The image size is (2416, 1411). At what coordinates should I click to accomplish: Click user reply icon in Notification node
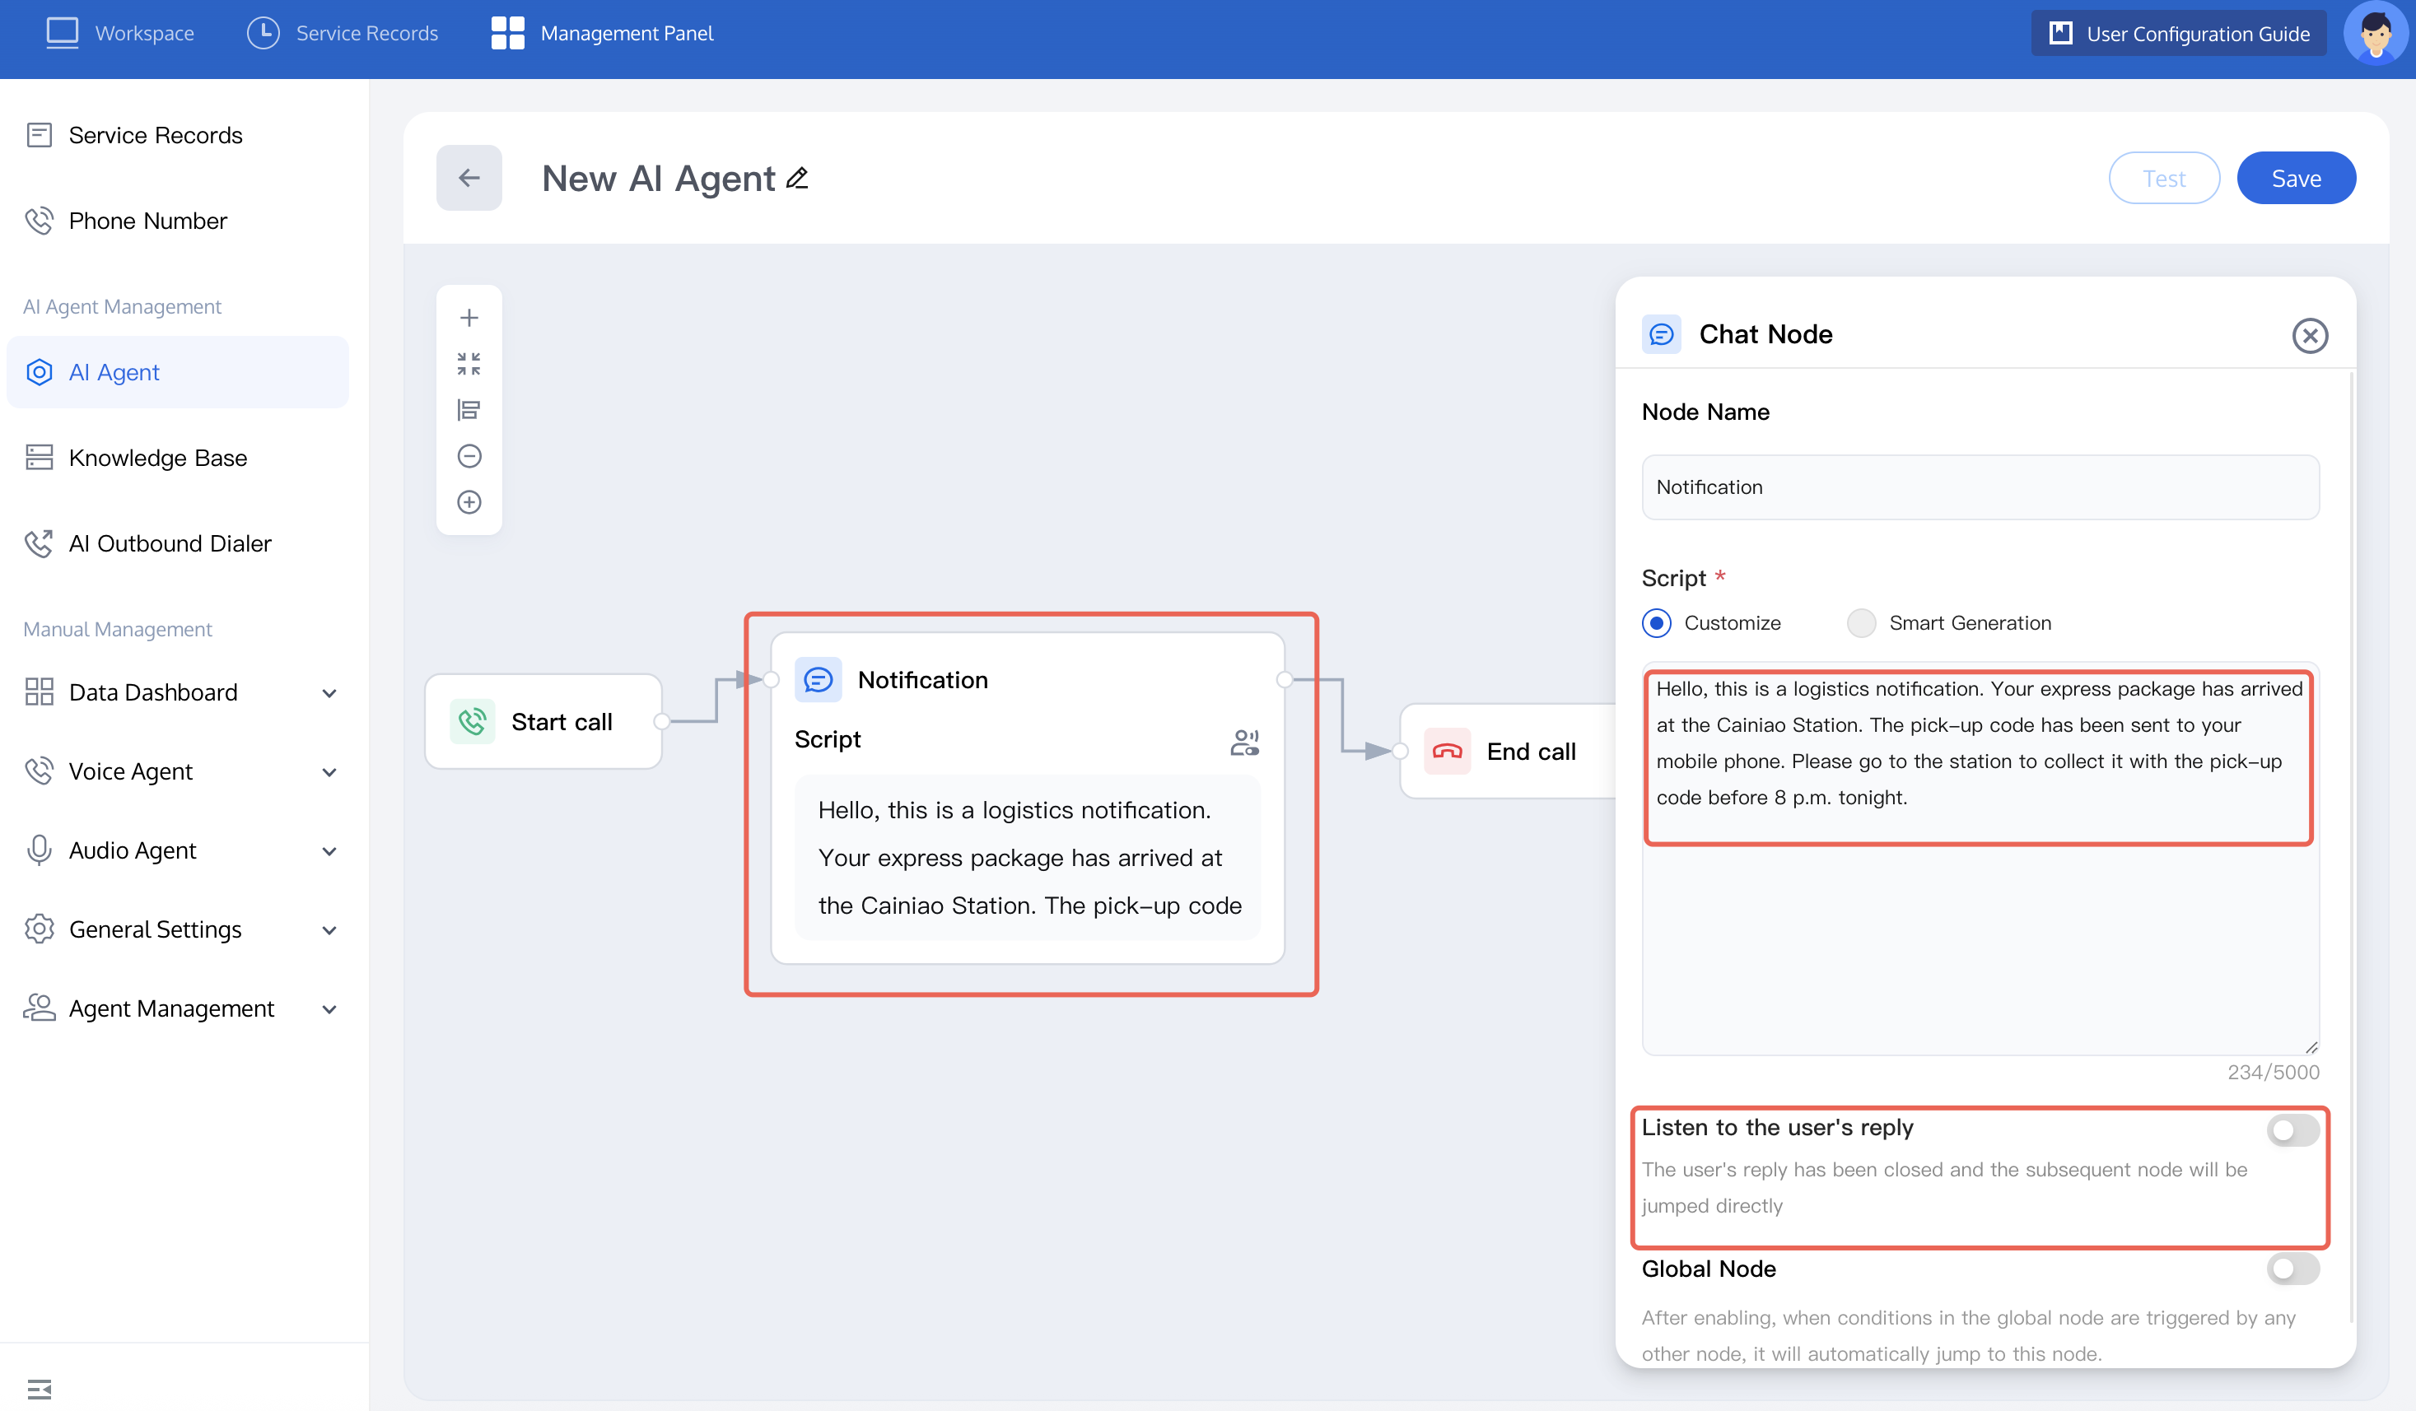click(1243, 742)
